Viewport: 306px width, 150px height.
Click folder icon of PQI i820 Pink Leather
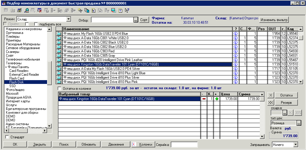pos(59,60)
